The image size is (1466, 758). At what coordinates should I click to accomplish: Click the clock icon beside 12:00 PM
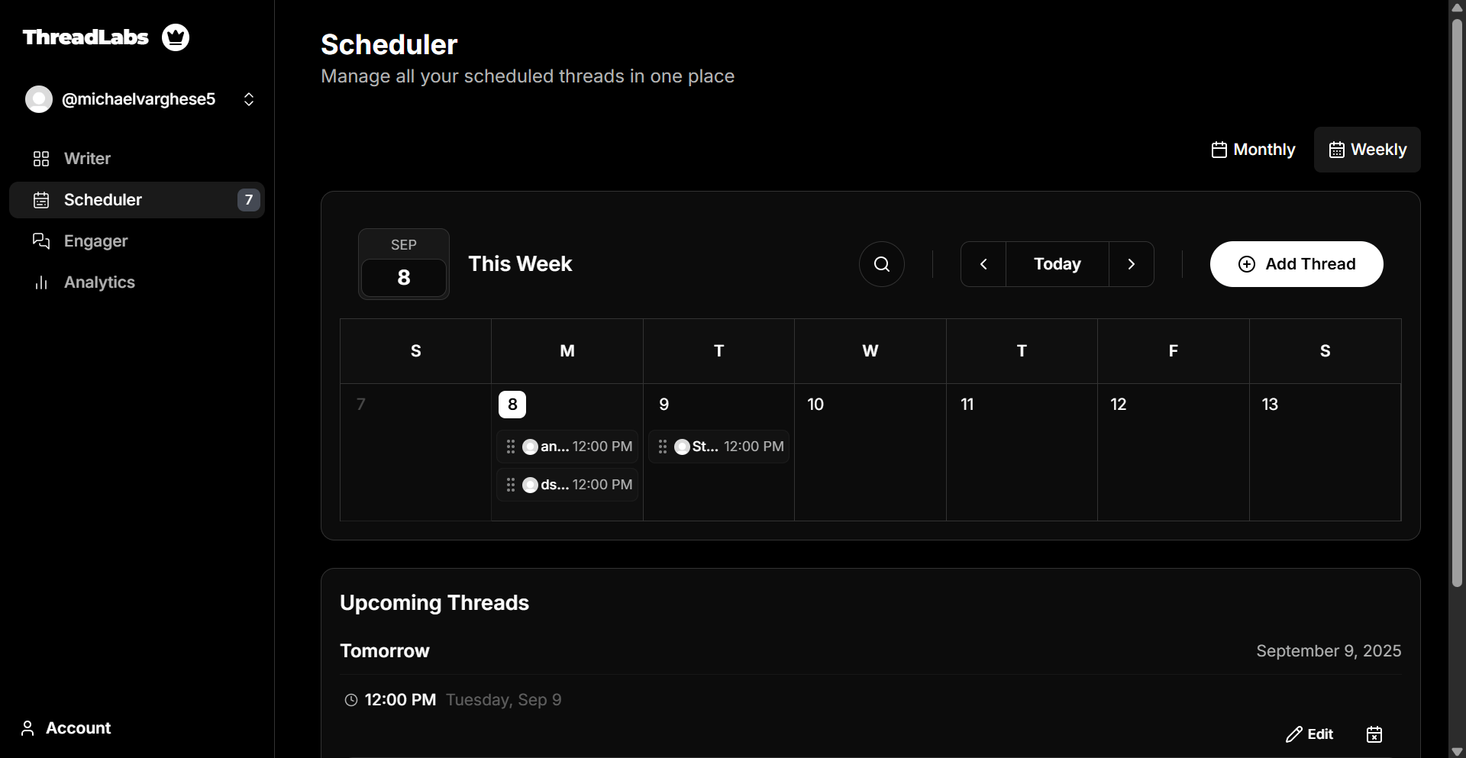[350, 699]
